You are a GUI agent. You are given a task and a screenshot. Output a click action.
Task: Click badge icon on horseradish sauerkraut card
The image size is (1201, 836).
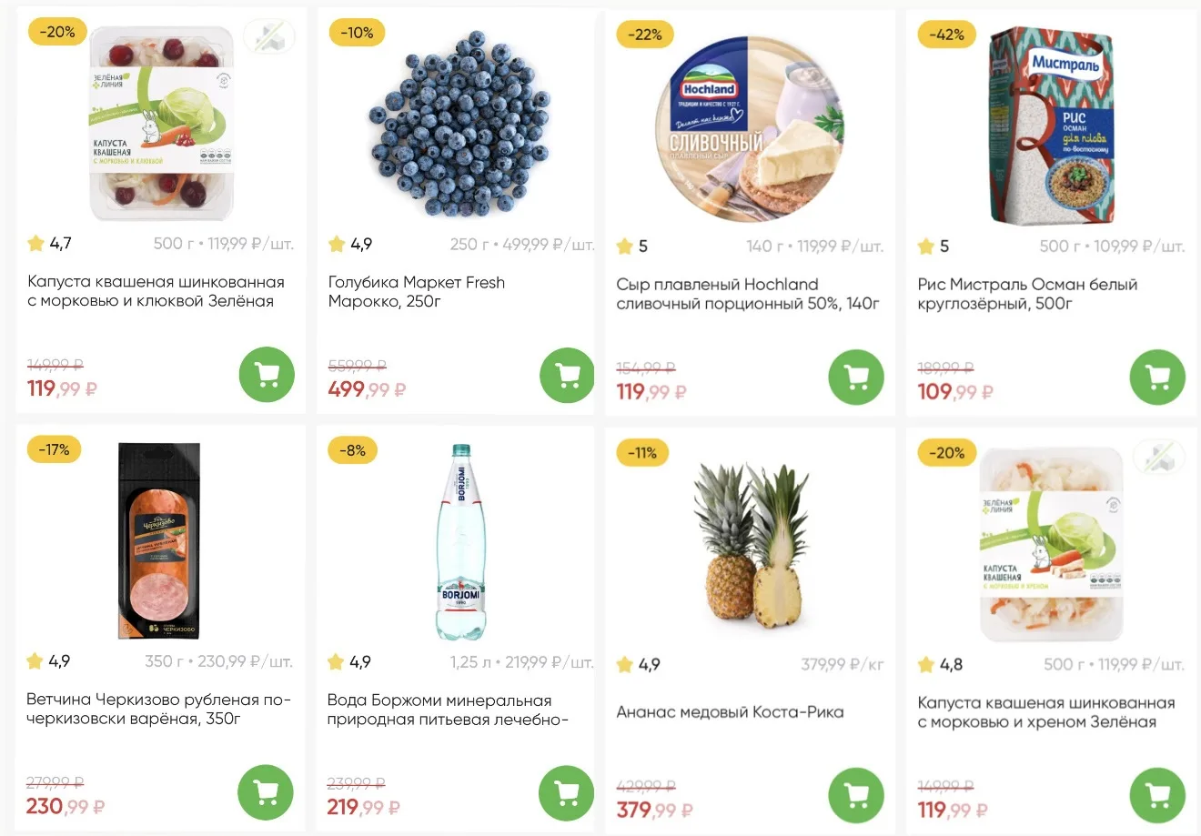(x=1158, y=458)
